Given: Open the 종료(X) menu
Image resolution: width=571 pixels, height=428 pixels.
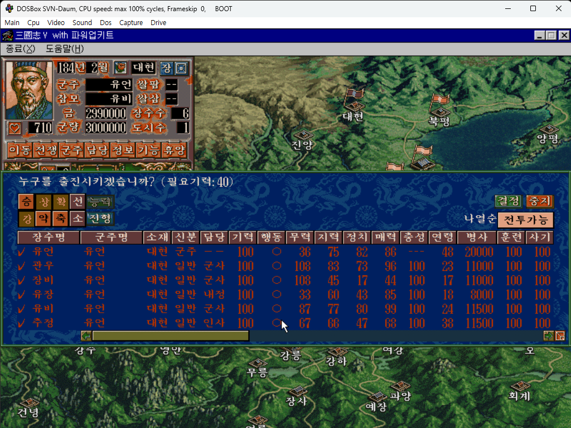Looking at the screenshot, I should [x=21, y=49].
